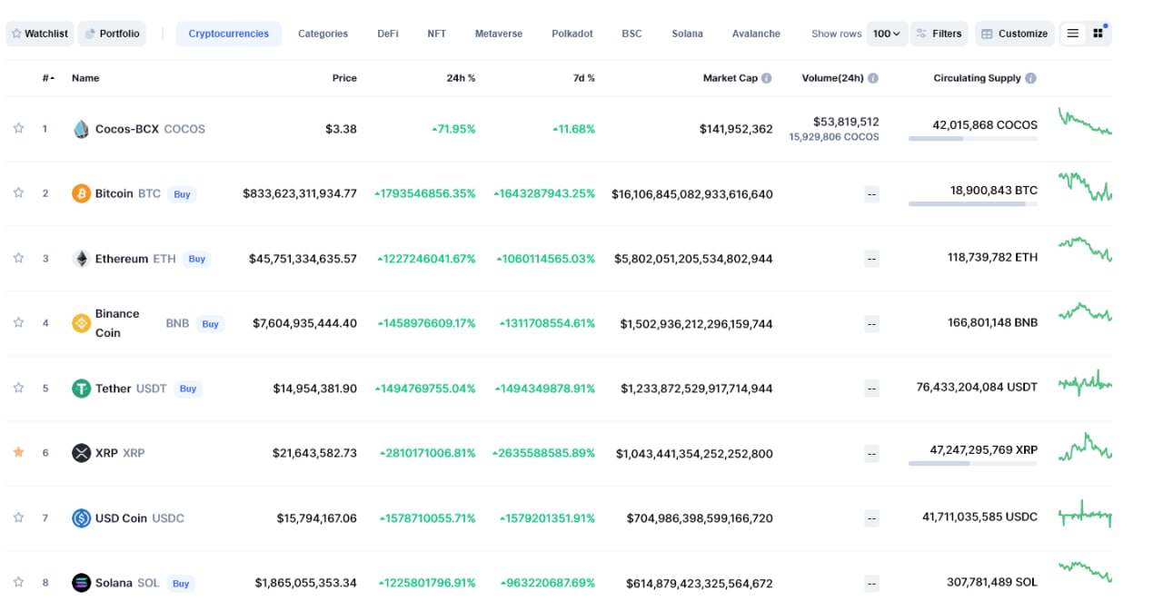Screen dimensions: 1163x611
Task: Star Binance Coin to add to watchlist
Action: pyautogui.click(x=18, y=322)
